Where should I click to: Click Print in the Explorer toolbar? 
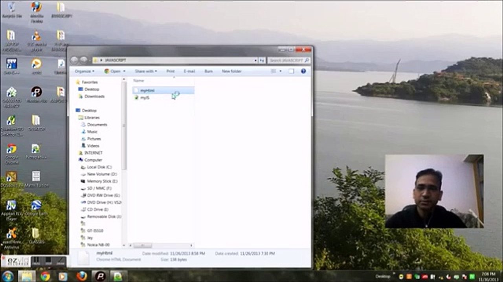[x=170, y=71]
